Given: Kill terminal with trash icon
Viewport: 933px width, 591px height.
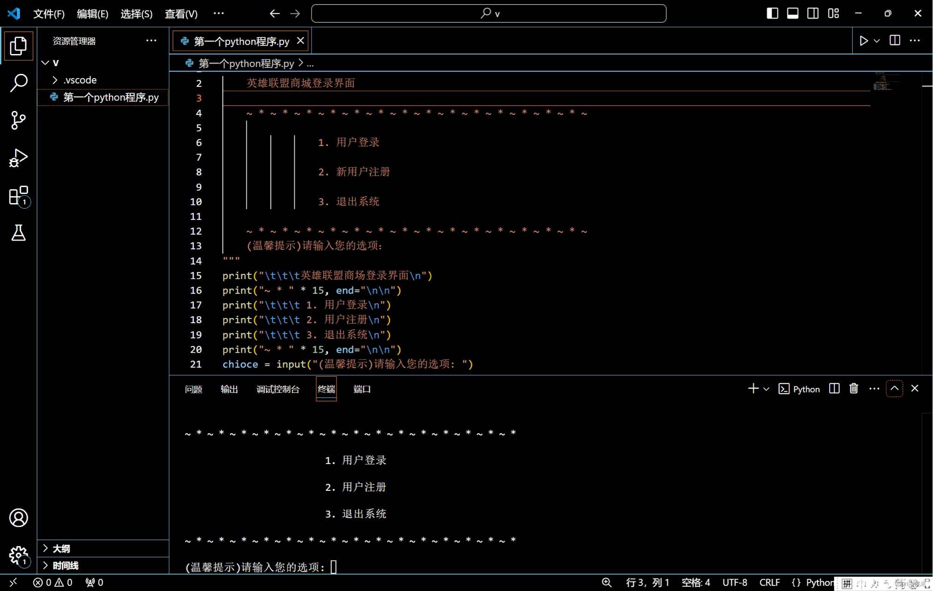Looking at the screenshot, I should (854, 389).
